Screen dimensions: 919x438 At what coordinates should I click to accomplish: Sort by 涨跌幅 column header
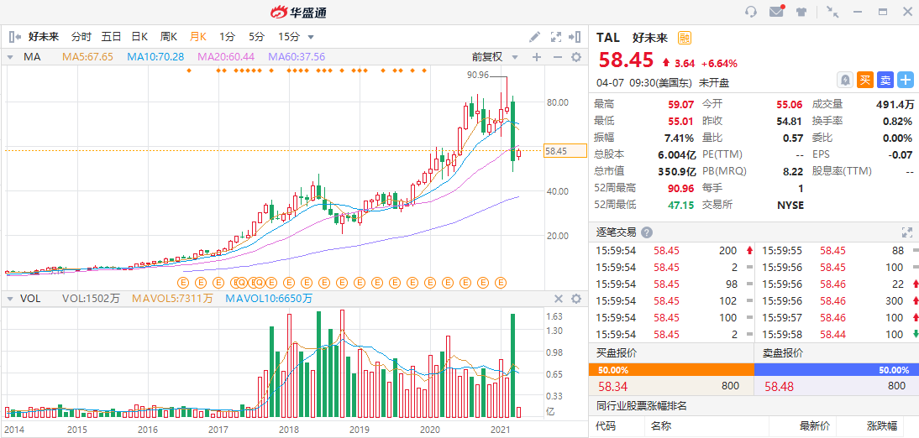[x=882, y=425]
